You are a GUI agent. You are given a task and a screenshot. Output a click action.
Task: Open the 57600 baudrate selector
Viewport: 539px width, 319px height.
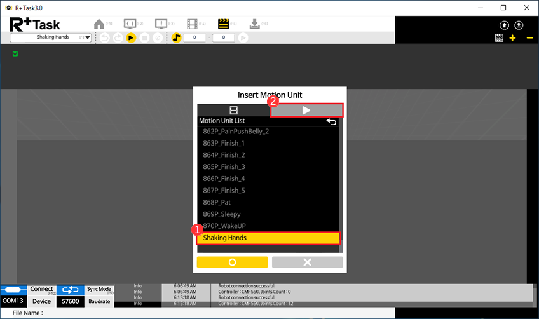pyautogui.click(x=69, y=301)
